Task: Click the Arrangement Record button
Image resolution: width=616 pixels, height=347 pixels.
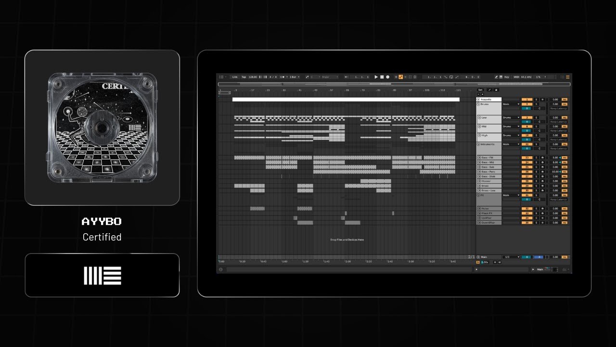Action: pos(387,77)
